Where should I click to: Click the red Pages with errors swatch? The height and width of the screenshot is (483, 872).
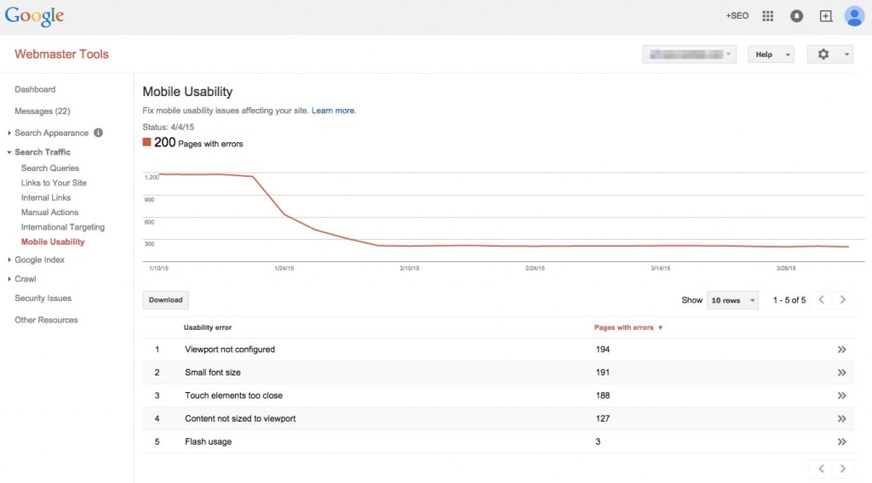tap(146, 143)
